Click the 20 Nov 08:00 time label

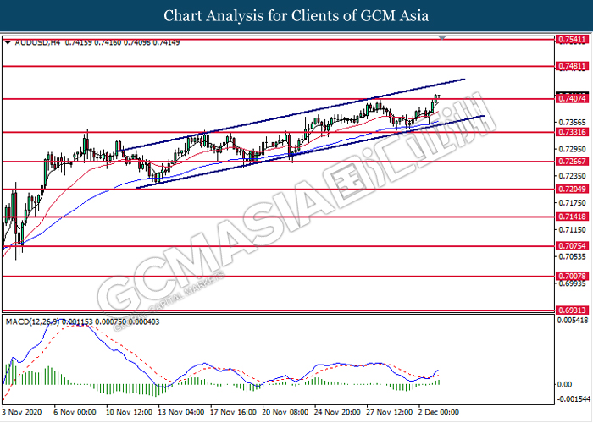coord(285,412)
